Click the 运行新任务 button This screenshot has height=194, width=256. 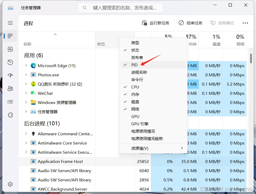coord(156,23)
